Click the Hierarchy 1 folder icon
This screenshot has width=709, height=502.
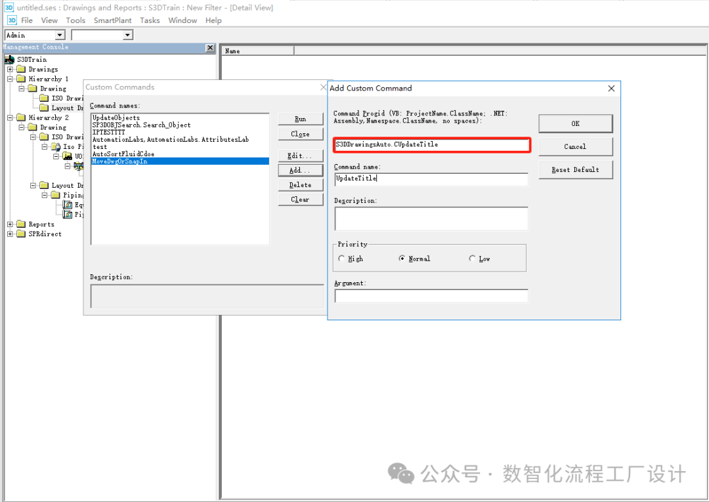click(21, 79)
